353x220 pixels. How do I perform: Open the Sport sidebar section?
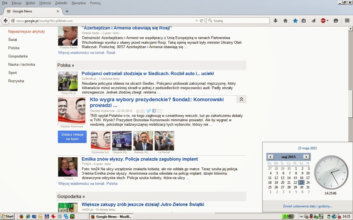[x=12, y=73]
